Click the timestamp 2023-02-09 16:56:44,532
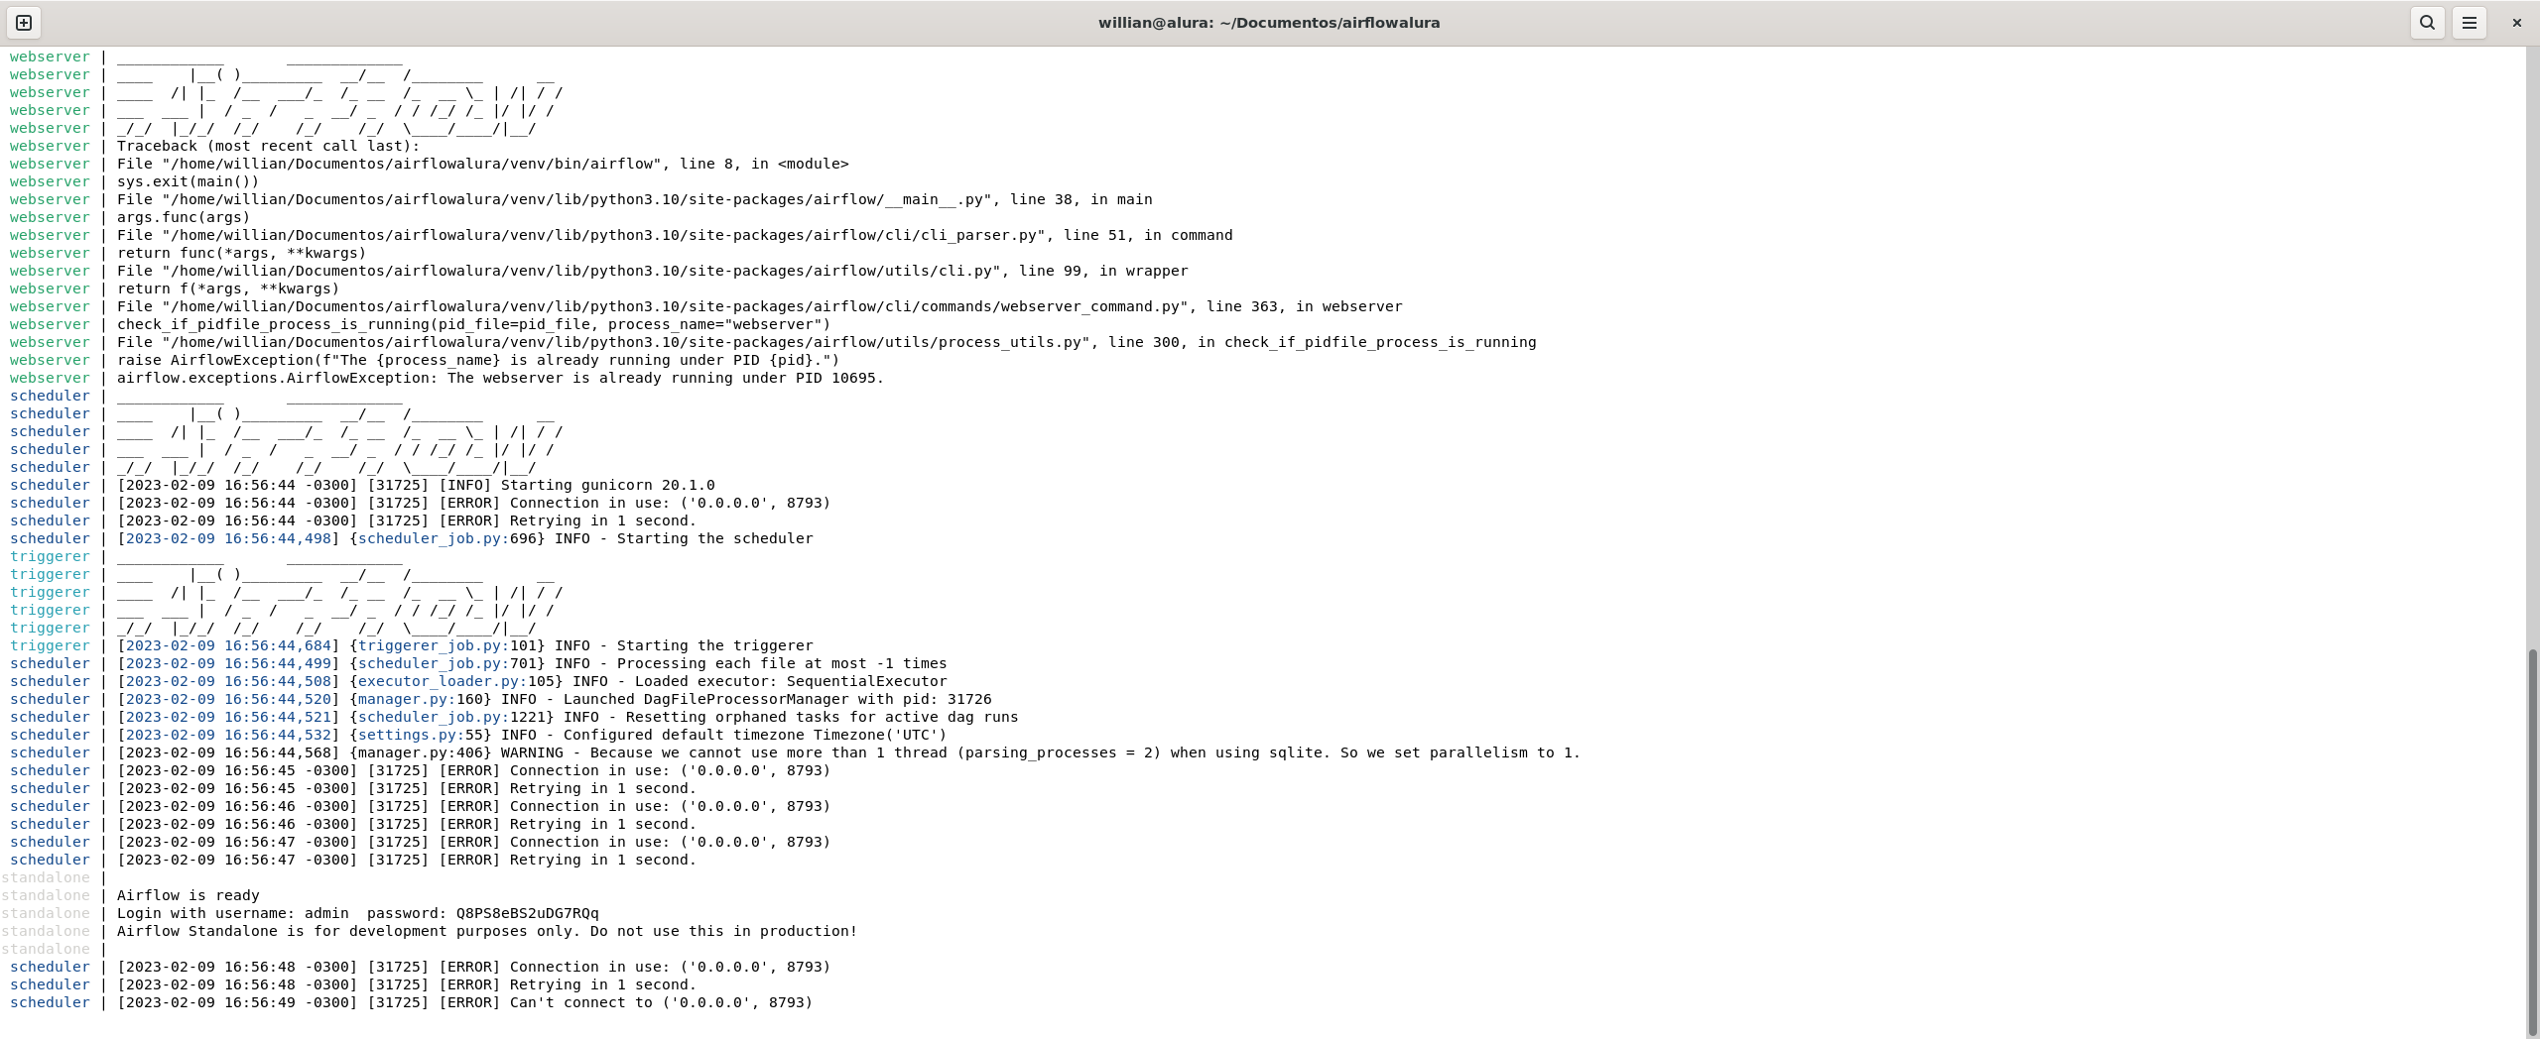The height and width of the screenshot is (1039, 2540). pos(228,735)
